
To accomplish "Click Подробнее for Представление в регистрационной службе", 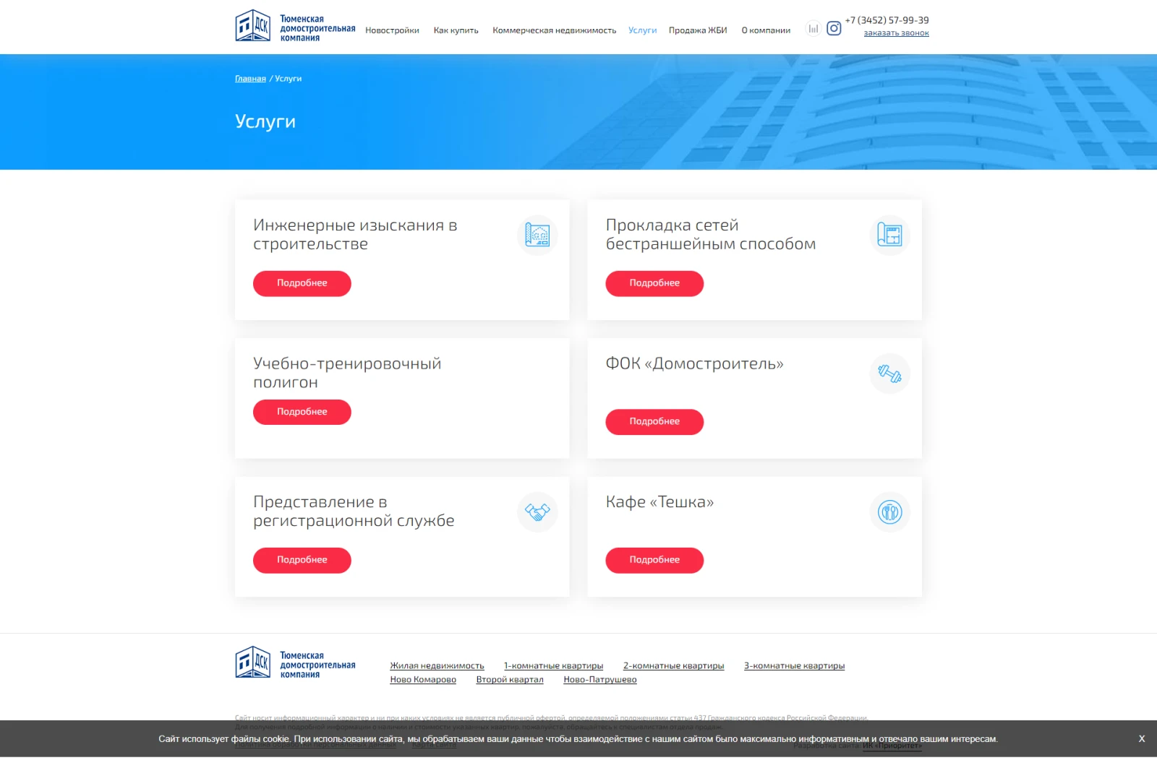I will tap(302, 560).
